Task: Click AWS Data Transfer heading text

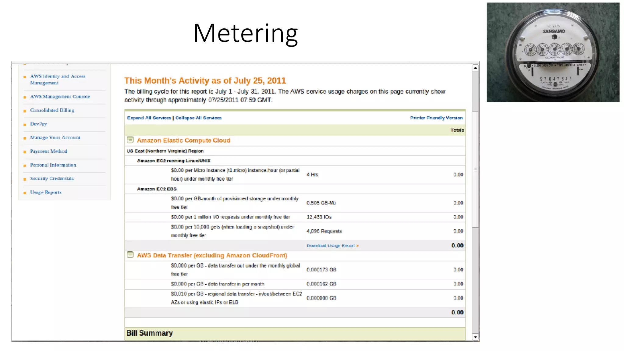Action: pos(212,255)
